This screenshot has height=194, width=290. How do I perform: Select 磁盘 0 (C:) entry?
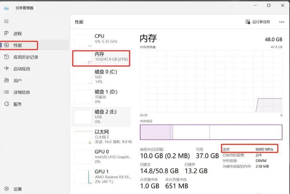[101, 77]
